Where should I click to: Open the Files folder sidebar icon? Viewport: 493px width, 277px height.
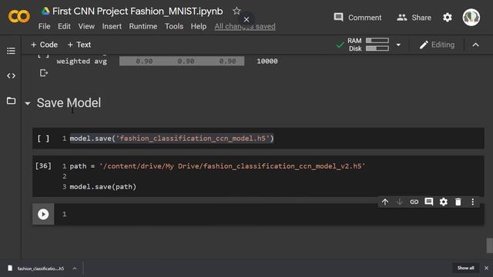pyautogui.click(x=11, y=101)
